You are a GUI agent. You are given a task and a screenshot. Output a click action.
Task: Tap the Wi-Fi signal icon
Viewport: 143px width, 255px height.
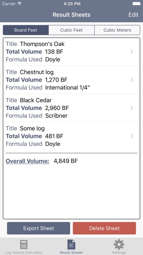19,4
